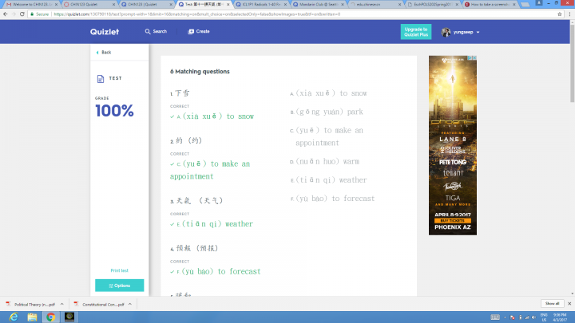Click the Print test link
Viewport: 575px width, 323px height.
[x=120, y=270]
